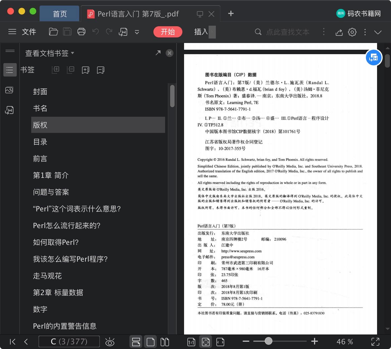Image resolution: width=391 pixels, height=349 pixels.
Task: Go to first page button
Action: [x=13, y=342]
